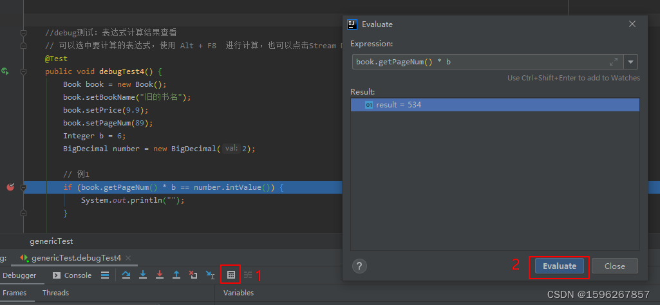The width and height of the screenshot is (660, 305).
Task: Toggle the fold marker beside the Alt + F8 comment
Action: tap(24, 46)
